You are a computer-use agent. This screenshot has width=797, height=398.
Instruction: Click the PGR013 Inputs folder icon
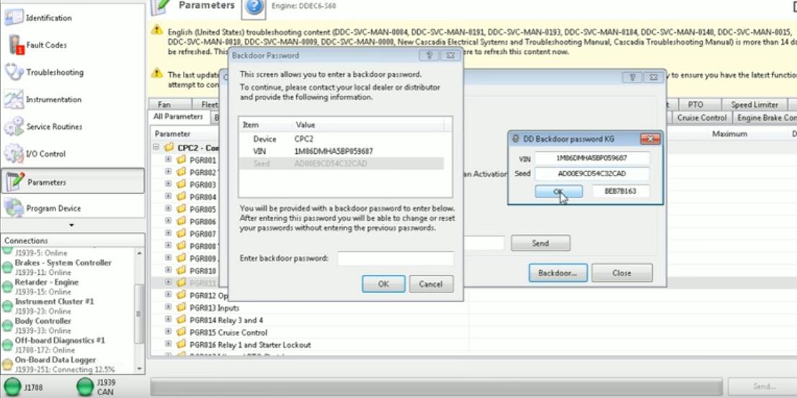(x=182, y=307)
